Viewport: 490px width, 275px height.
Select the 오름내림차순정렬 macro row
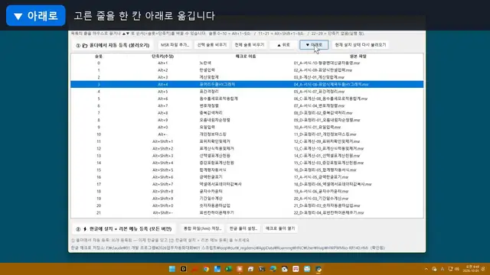pos(247,120)
